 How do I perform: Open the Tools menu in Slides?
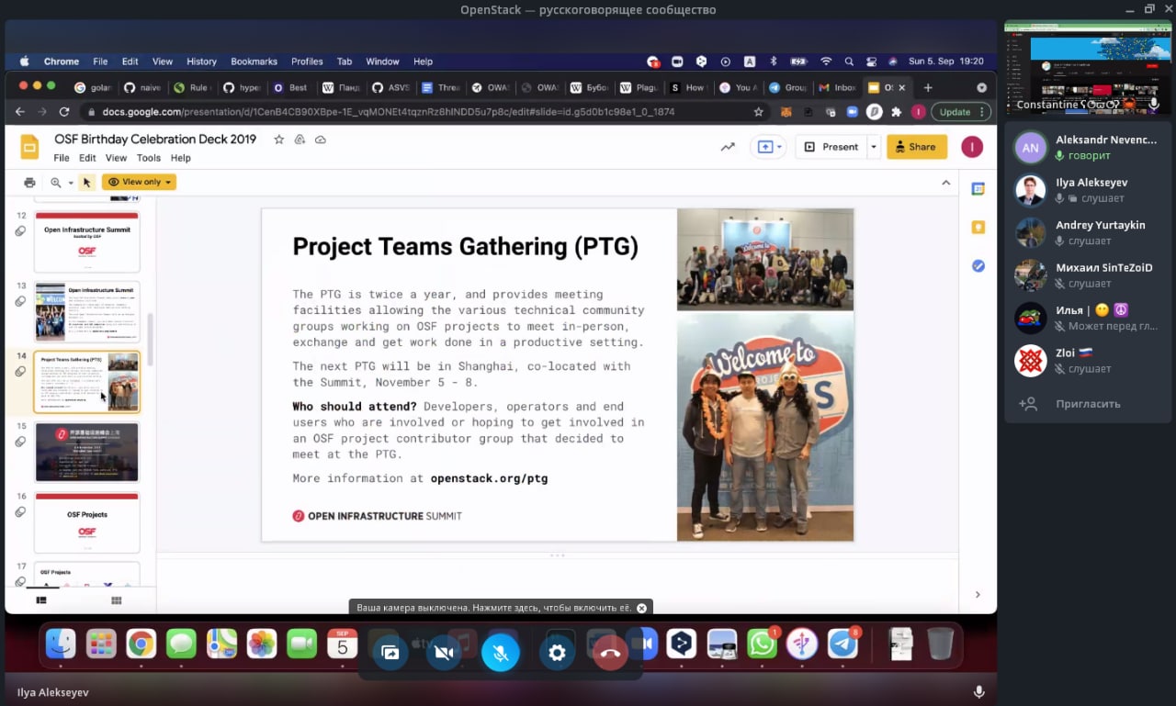[148, 158]
